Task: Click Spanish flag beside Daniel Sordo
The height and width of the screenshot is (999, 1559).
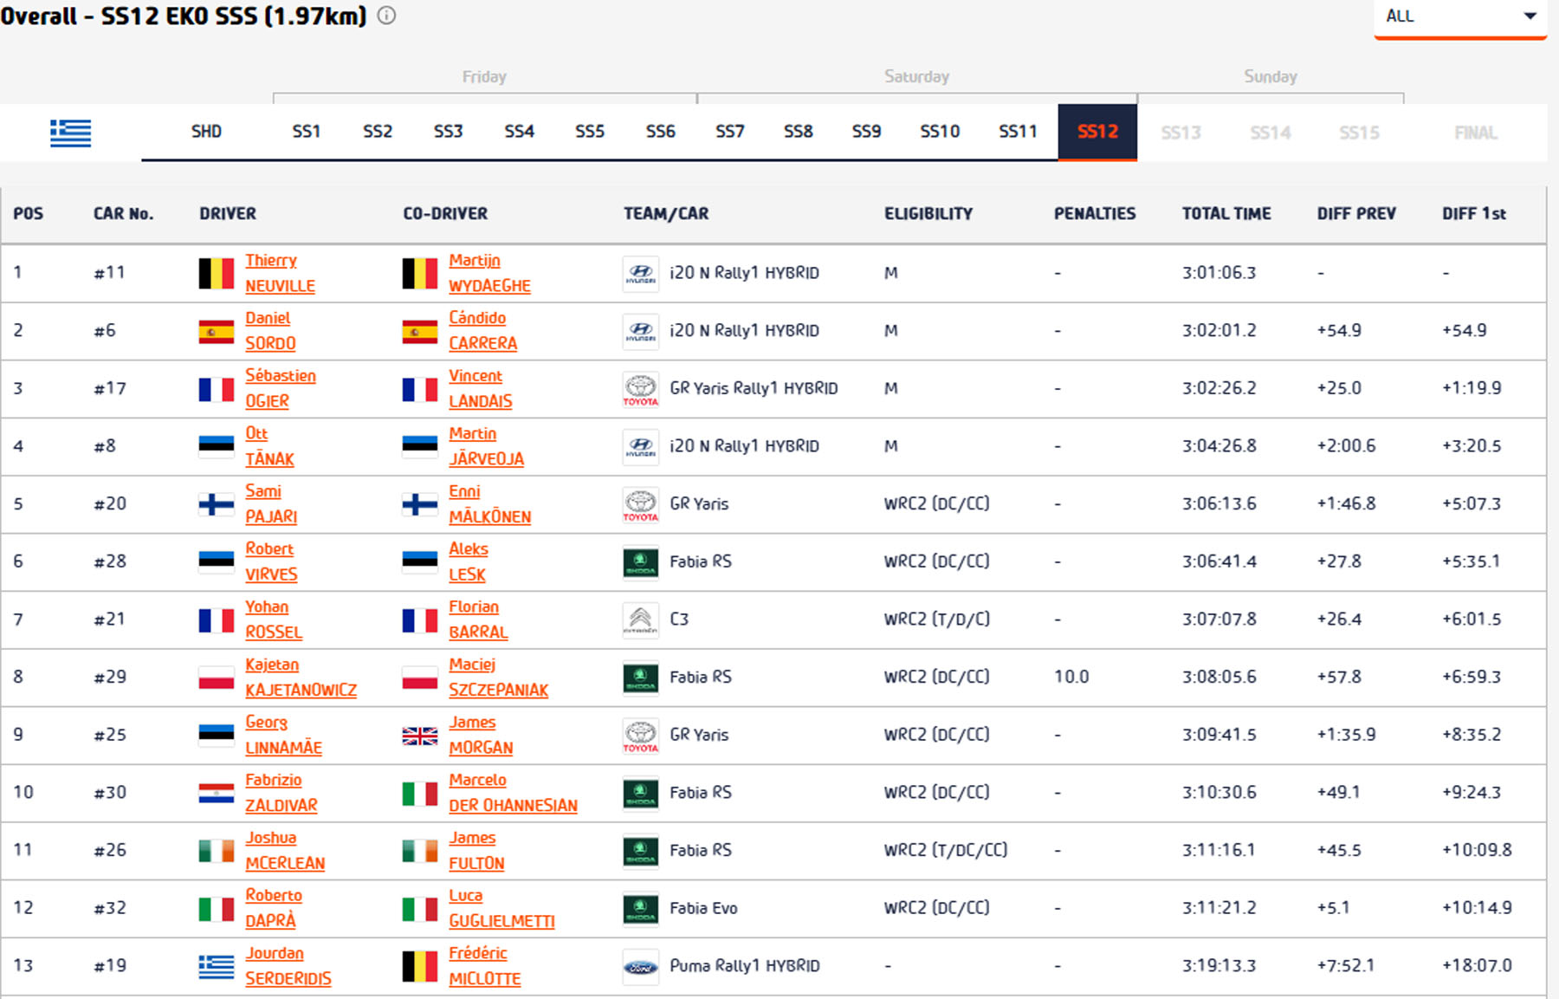Action: coord(217,331)
